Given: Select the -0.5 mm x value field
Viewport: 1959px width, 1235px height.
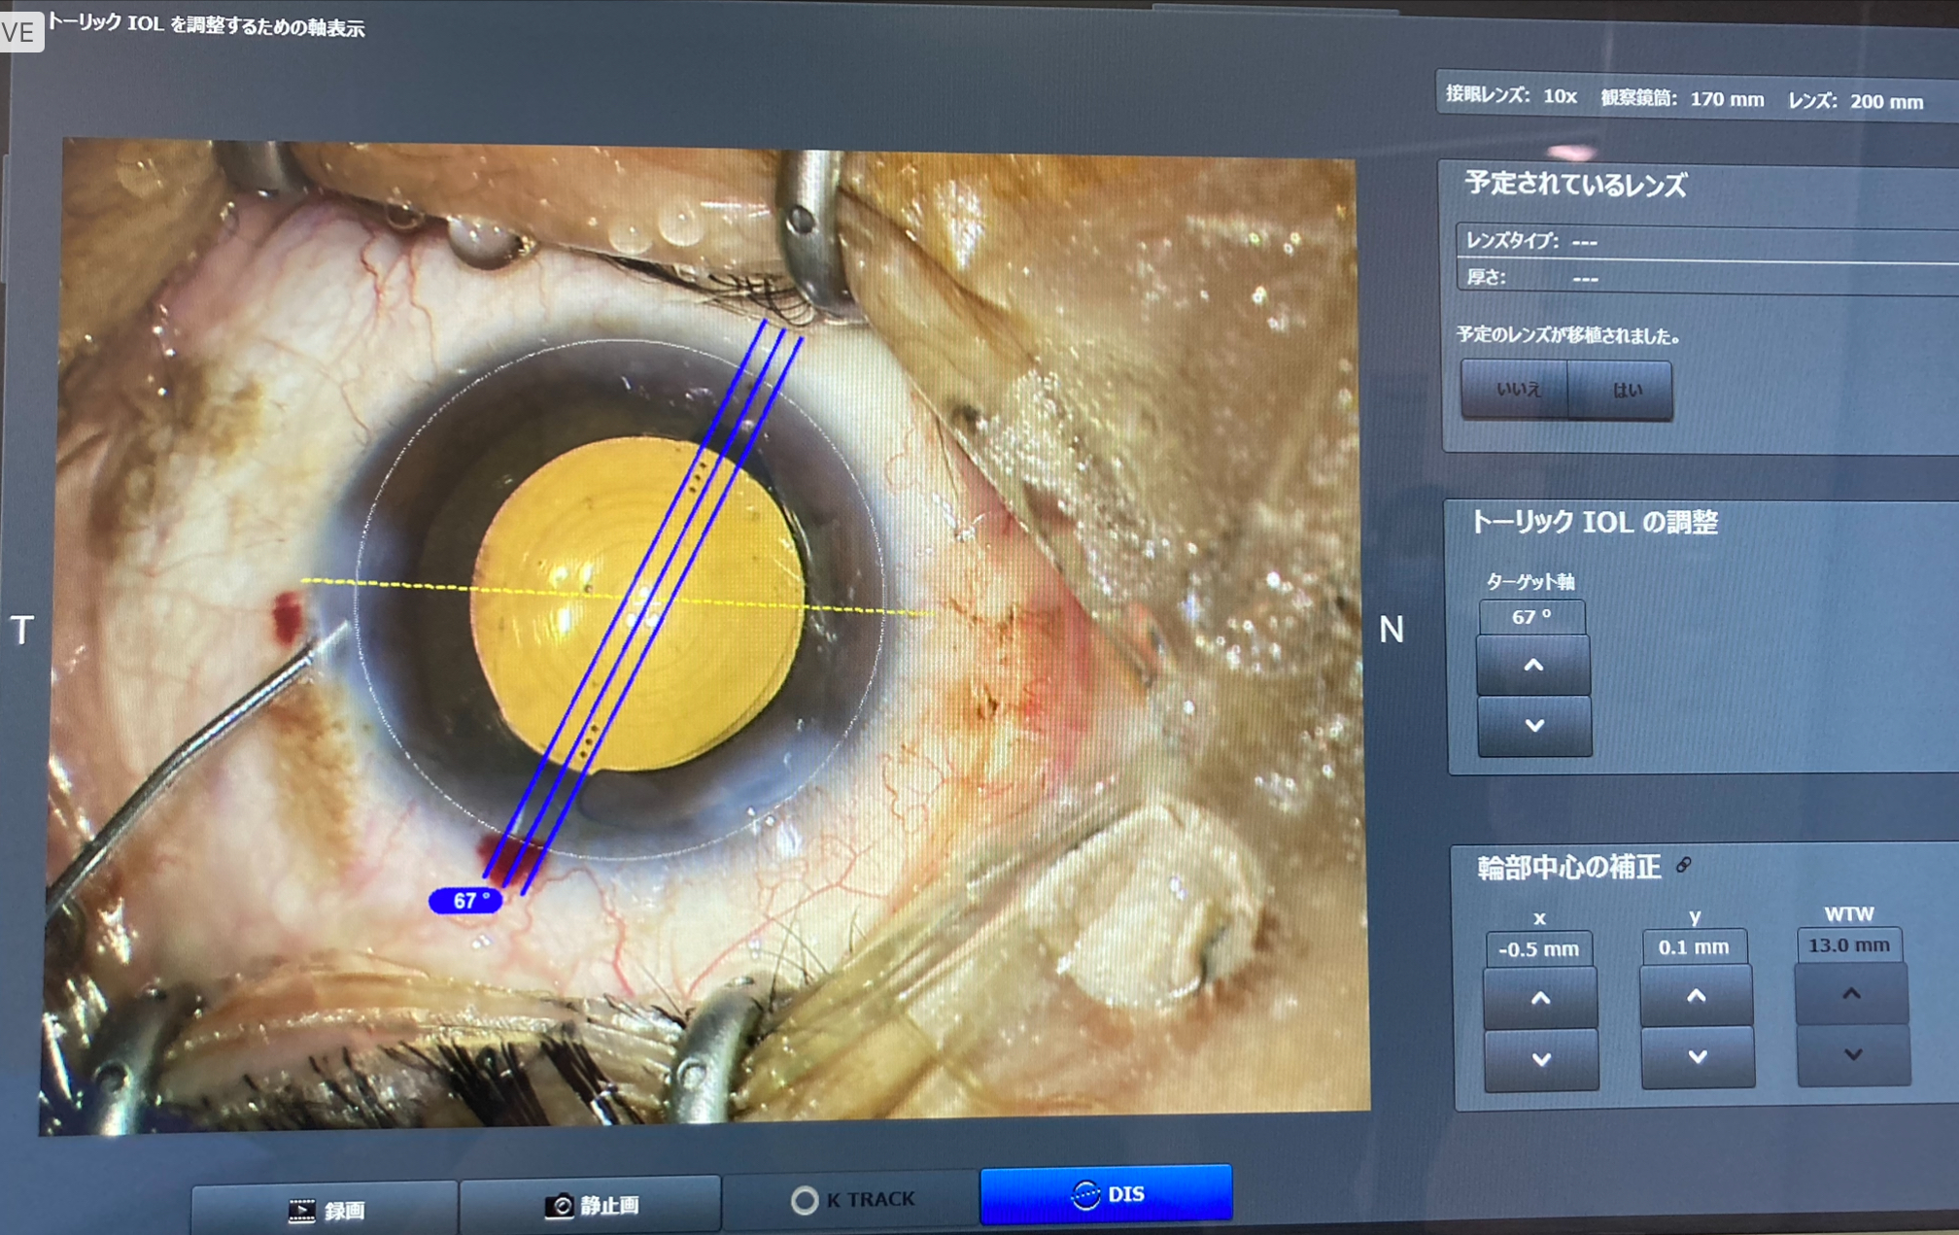Looking at the screenshot, I should [x=1538, y=949].
